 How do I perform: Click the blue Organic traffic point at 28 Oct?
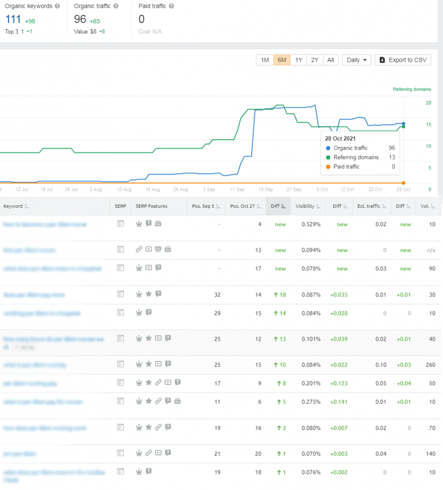(403, 124)
